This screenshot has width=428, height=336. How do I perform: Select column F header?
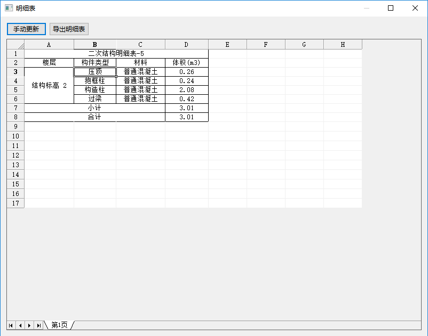(266, 44)
